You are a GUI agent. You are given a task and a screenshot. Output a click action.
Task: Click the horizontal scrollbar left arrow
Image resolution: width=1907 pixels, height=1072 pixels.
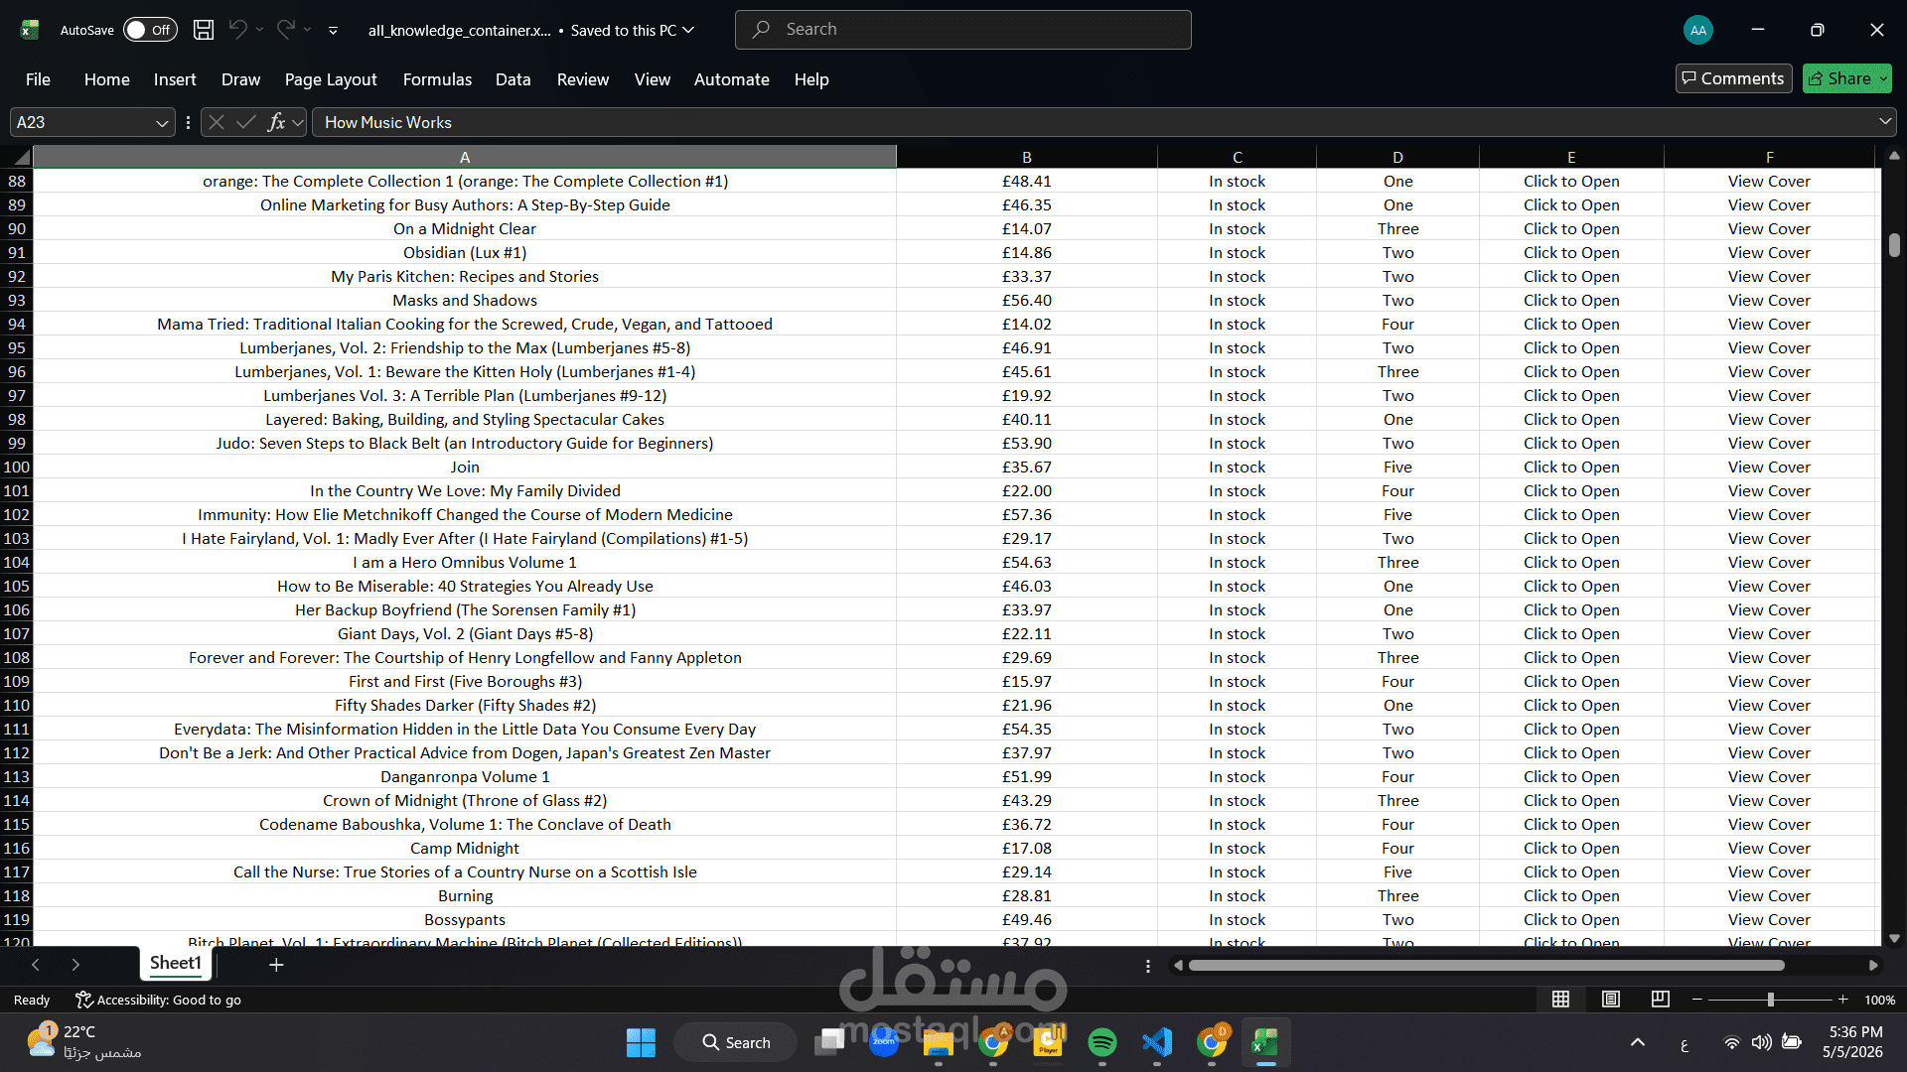tap(1178, 965)
